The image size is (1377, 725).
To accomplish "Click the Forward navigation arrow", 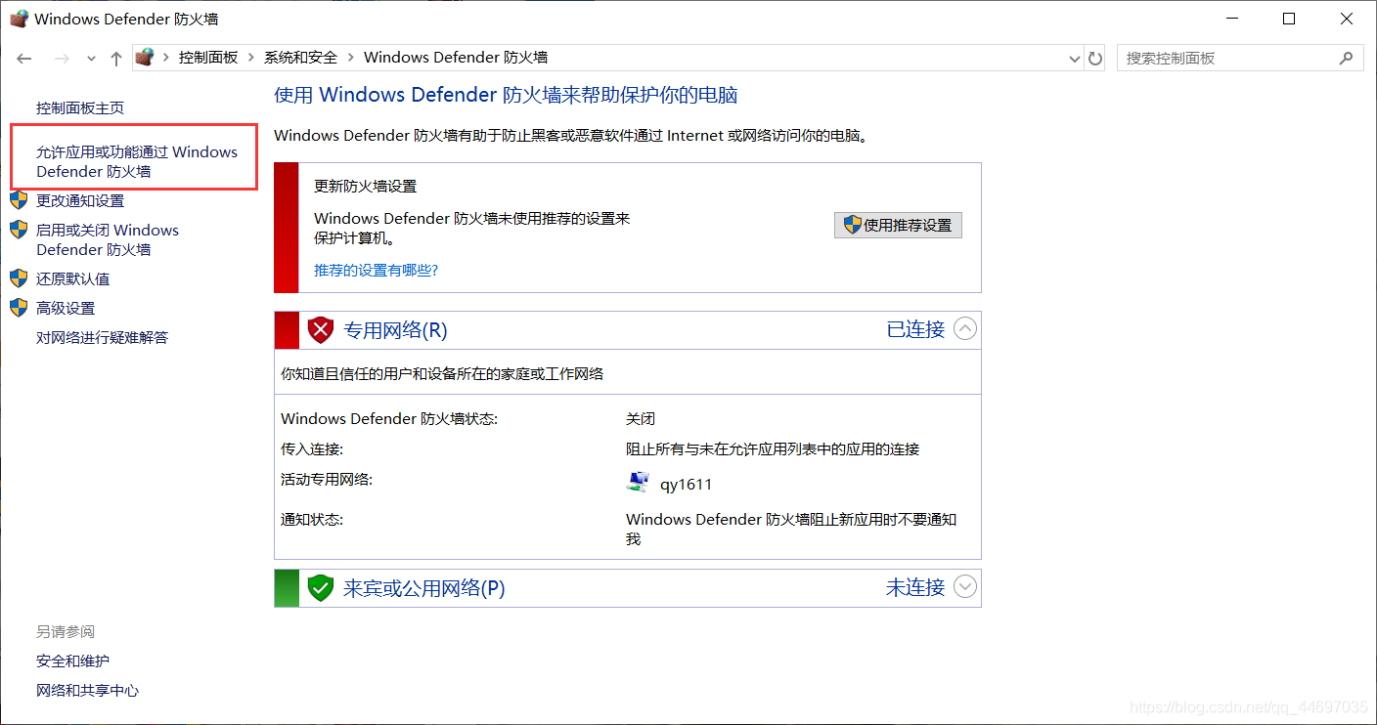I will 62,59.
